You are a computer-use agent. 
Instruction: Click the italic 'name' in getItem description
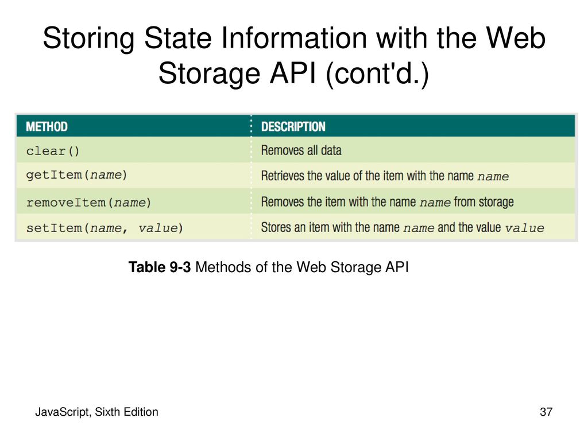(493, 176)
